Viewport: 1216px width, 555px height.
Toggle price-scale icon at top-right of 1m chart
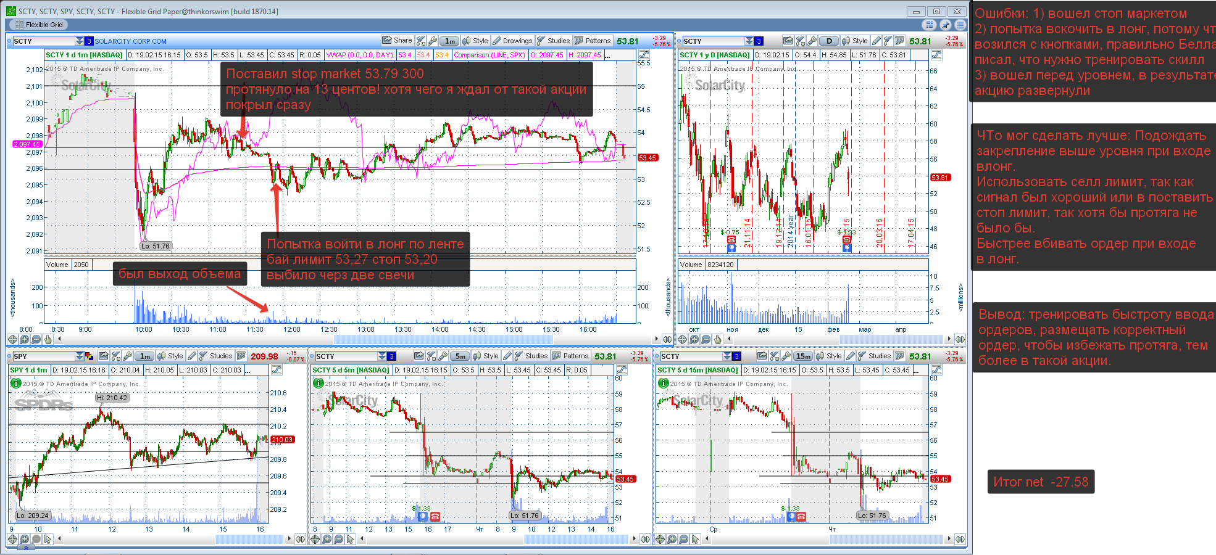tap(644, 55)
